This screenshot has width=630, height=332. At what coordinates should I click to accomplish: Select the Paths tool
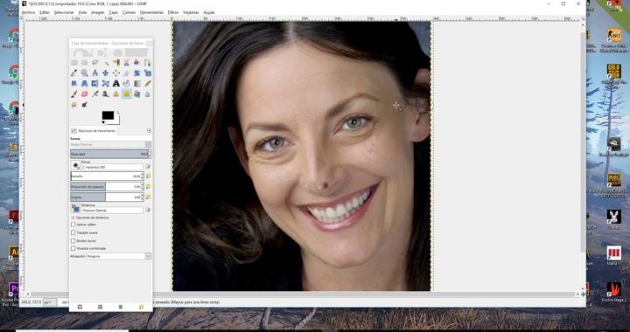148,63
